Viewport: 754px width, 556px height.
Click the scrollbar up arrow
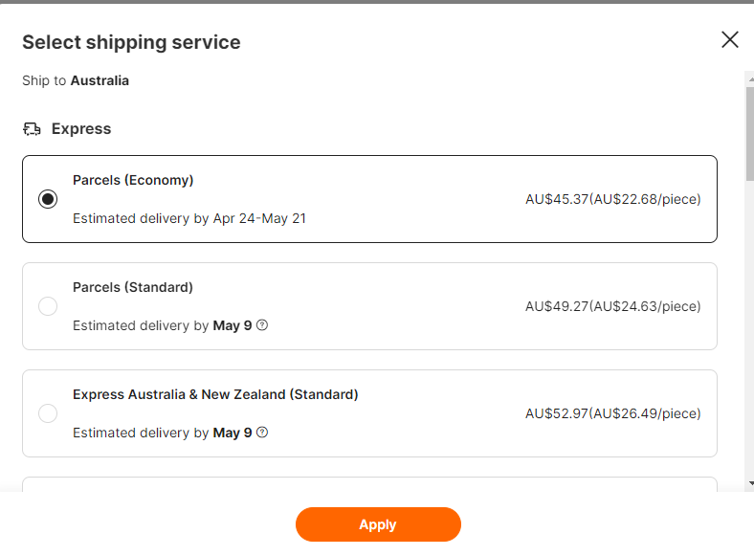point(749,79)
